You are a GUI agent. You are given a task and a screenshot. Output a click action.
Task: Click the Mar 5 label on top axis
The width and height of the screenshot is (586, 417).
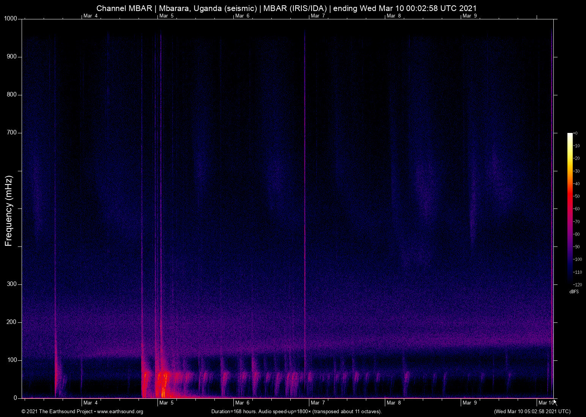point(166,16)
